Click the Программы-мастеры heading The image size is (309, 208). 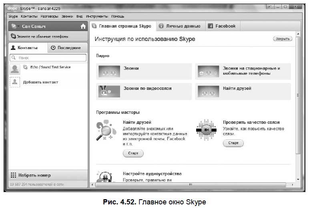pos(118,112)
